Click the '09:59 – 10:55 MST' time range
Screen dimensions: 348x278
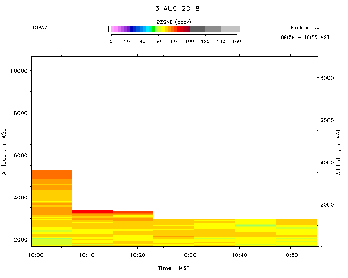[x=305, y=37]
